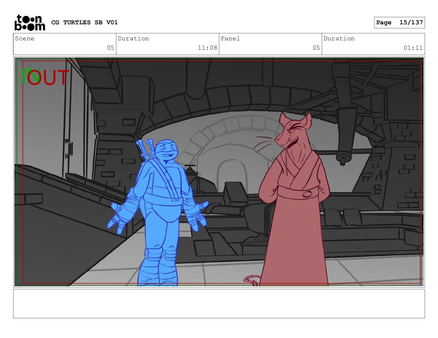Select the title text 'CG TURTLES SB V01'

click(85, 22)
